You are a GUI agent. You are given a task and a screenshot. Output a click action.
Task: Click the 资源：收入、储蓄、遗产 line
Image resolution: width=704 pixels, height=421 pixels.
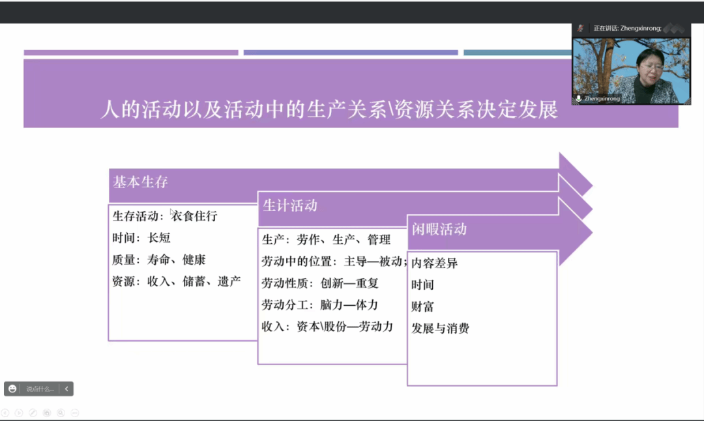(x=176, y=281)
